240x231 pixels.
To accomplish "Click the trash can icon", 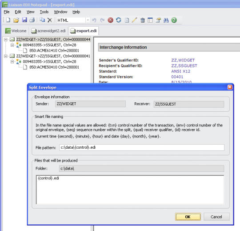I will [x=143, y=20].
